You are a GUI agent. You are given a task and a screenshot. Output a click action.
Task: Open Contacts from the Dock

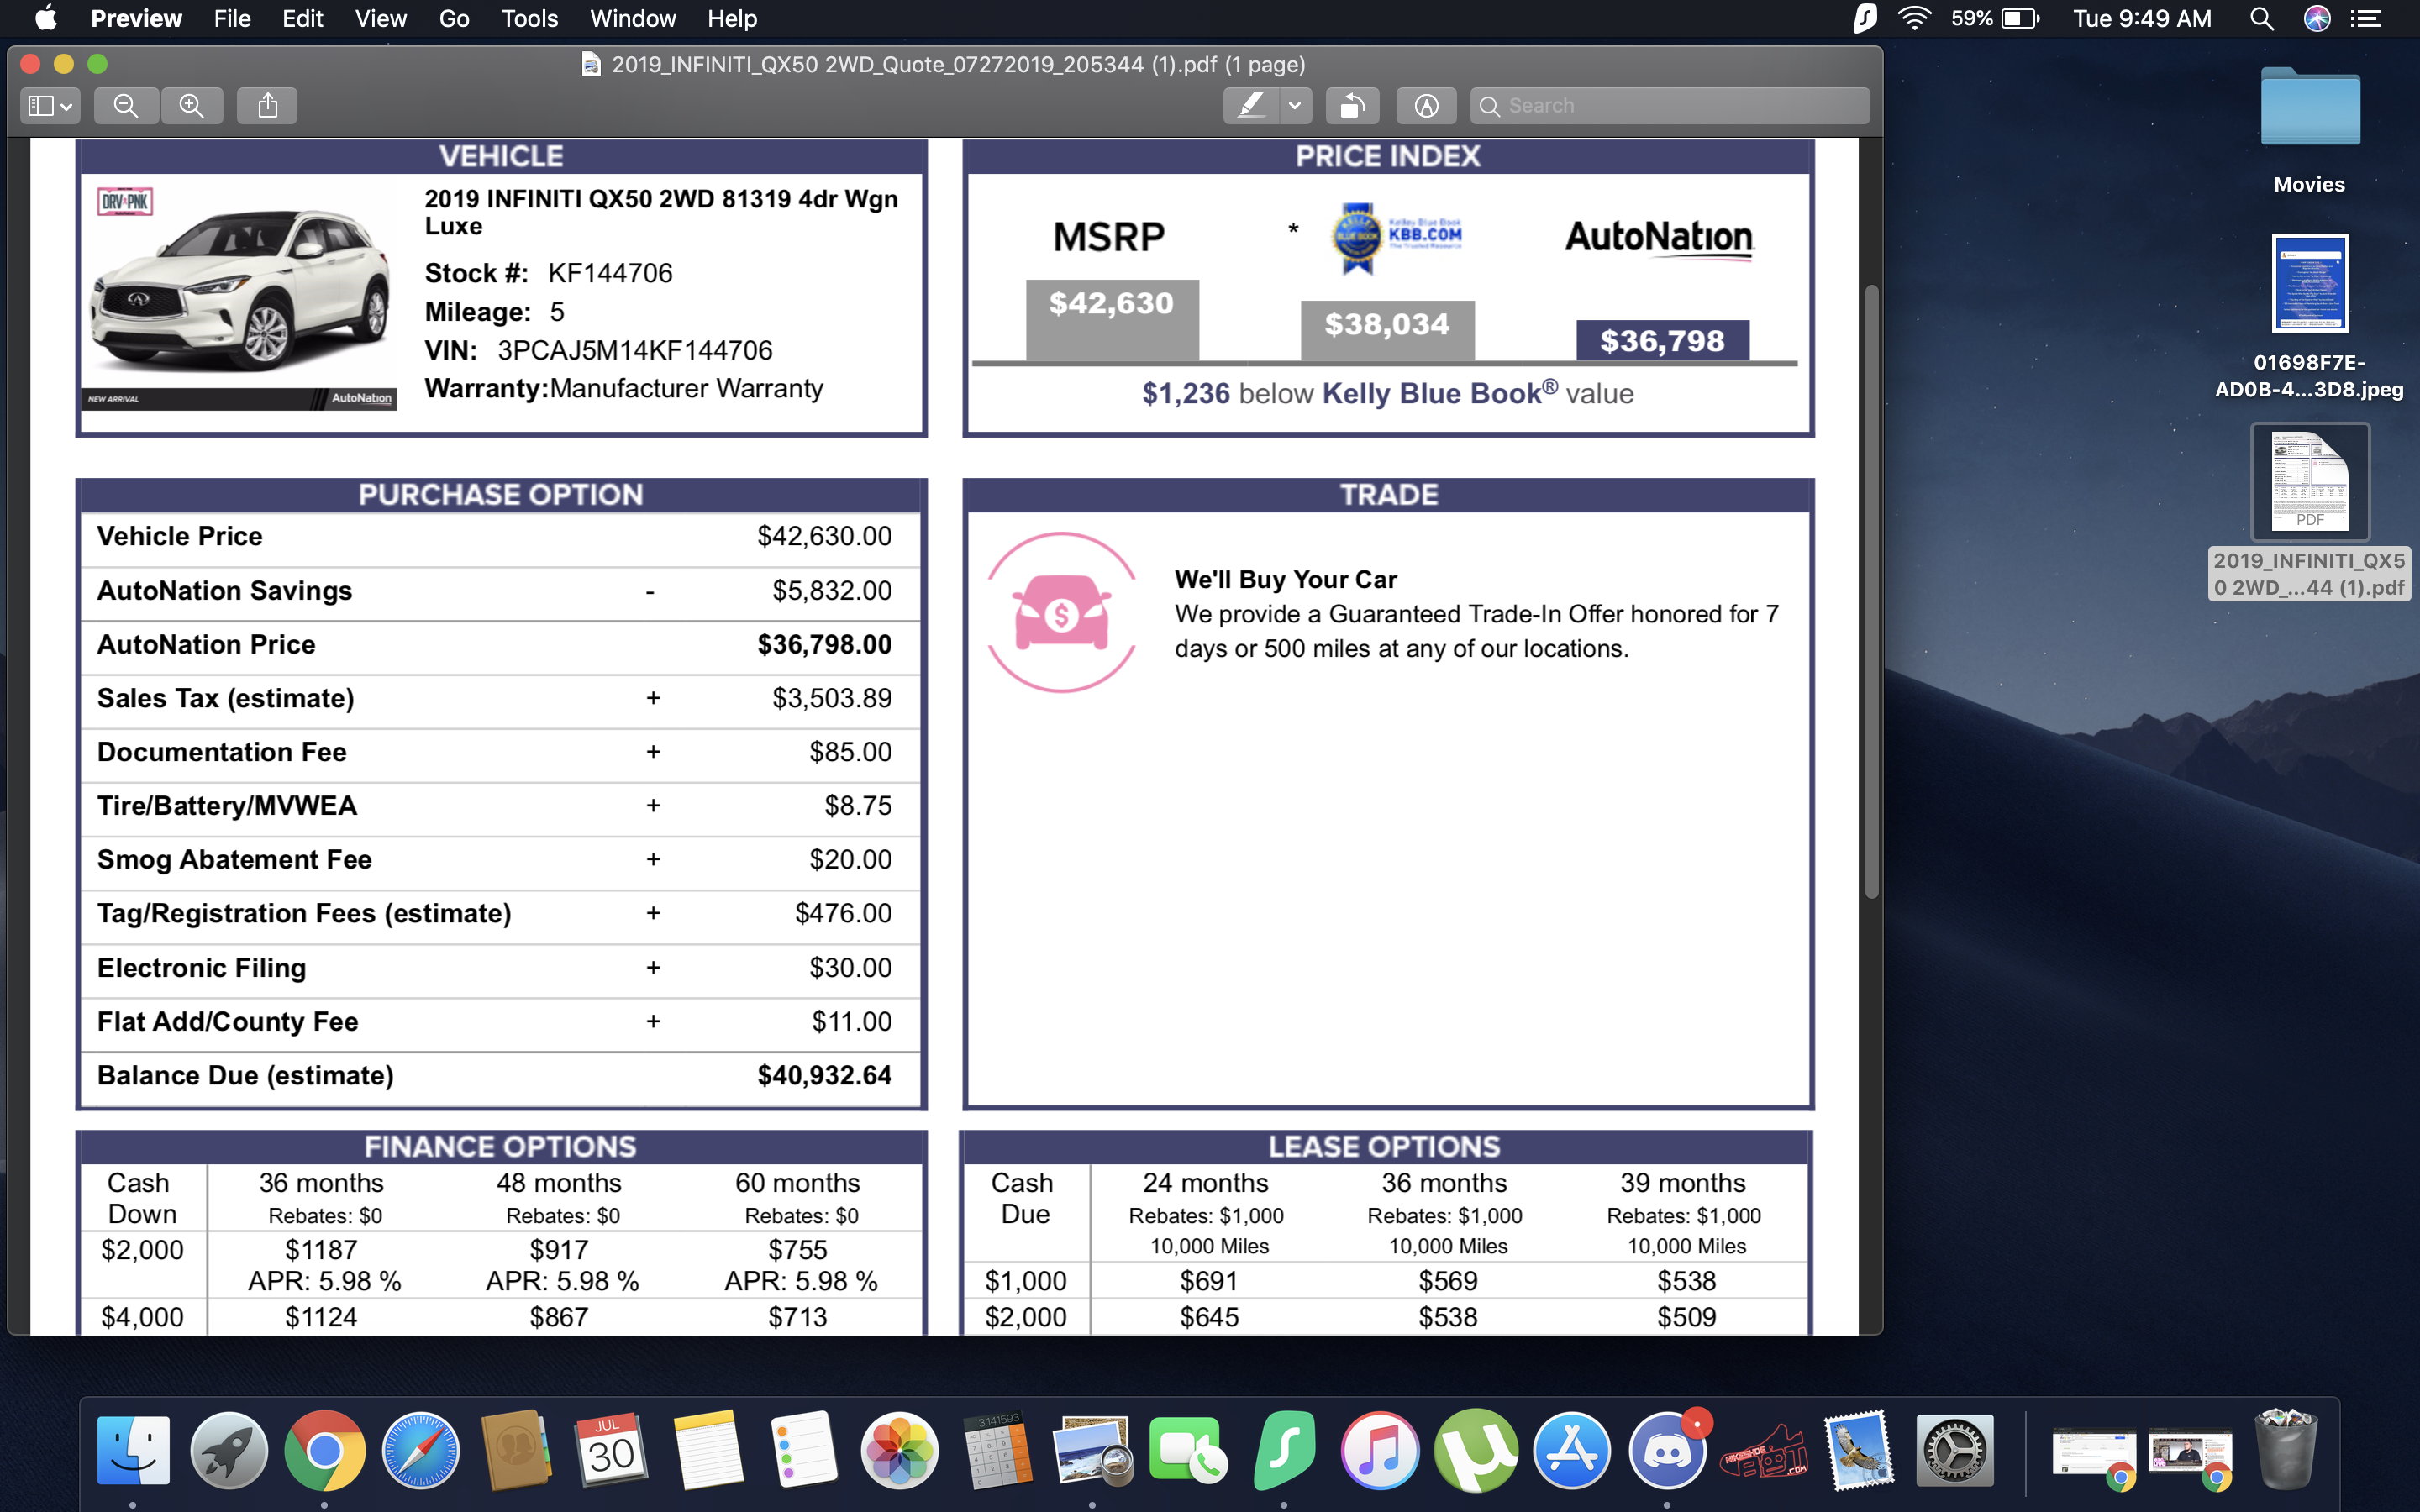[516, 1450]
